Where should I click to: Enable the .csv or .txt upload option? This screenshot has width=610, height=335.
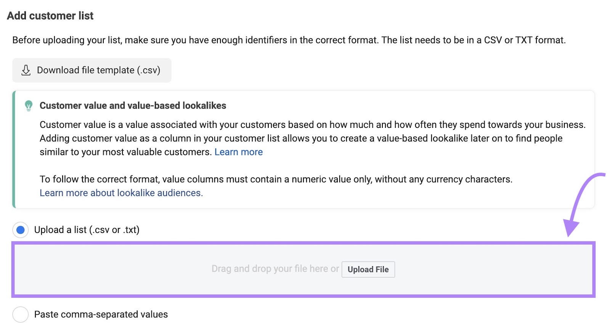(x=21, y=230)
